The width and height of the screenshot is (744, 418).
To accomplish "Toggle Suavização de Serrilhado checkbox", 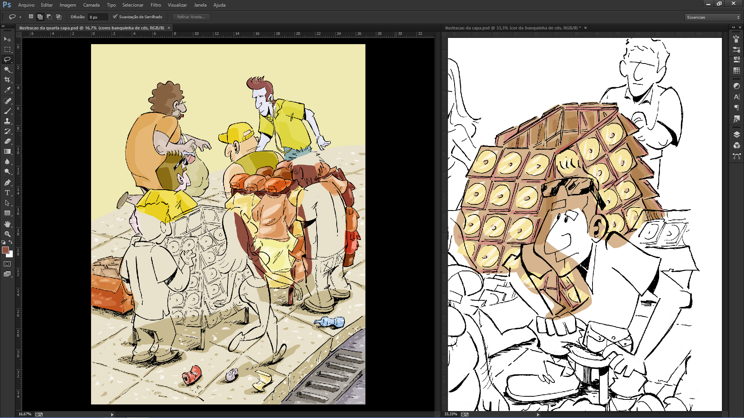I will [115, 17].
